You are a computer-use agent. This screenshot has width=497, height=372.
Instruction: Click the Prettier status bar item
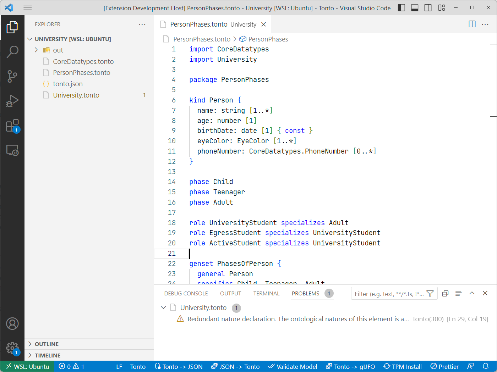[444, 366]
